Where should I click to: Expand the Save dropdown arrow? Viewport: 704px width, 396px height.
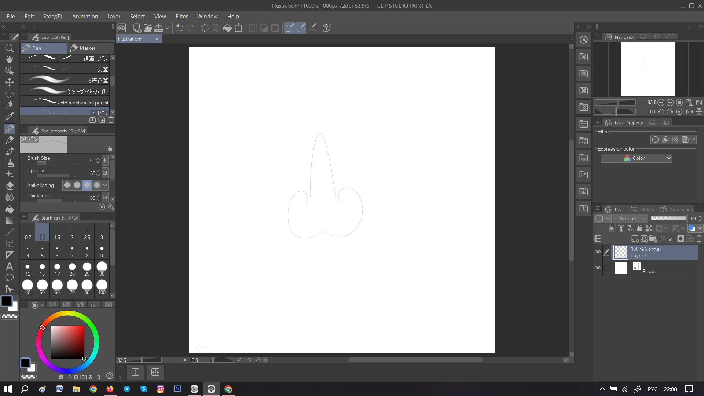coord(167,28)
